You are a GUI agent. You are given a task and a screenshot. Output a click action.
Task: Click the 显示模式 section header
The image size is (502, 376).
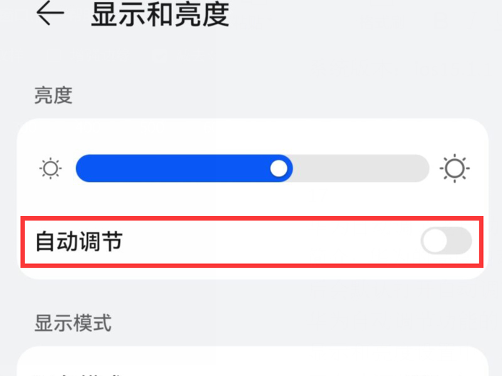tap(73, 323)
